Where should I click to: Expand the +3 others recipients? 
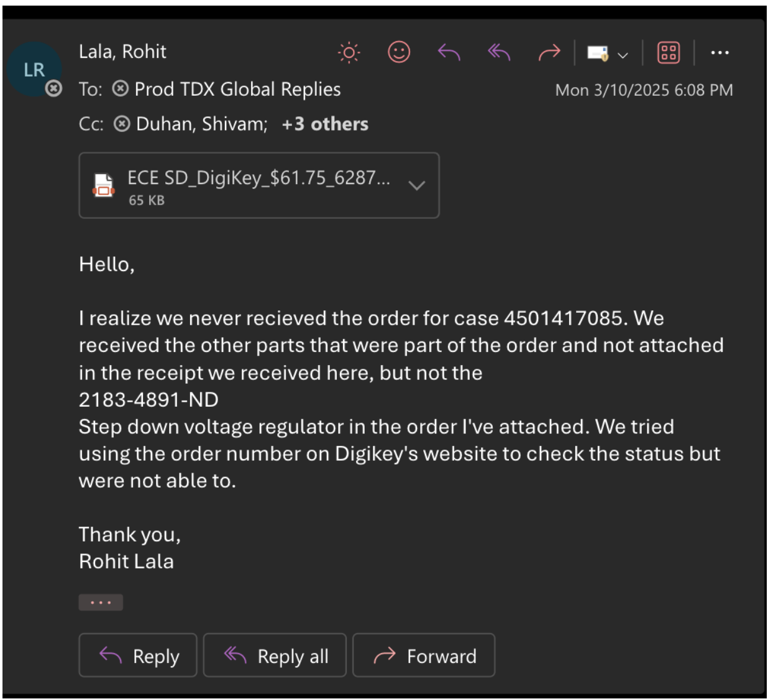click(x=325, y=124)
